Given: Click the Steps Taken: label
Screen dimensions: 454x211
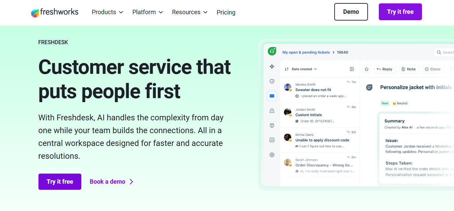Looking at the screenshot, I should [x=399, y=163].
